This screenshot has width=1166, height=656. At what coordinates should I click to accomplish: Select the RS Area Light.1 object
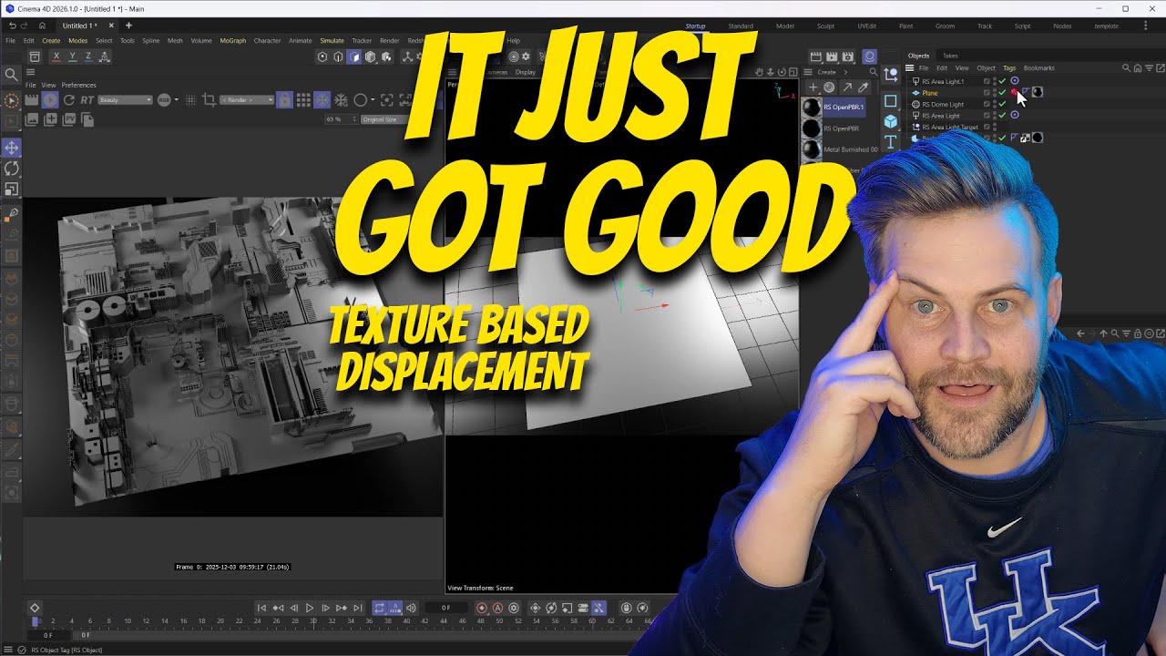[x=942, y=81]
